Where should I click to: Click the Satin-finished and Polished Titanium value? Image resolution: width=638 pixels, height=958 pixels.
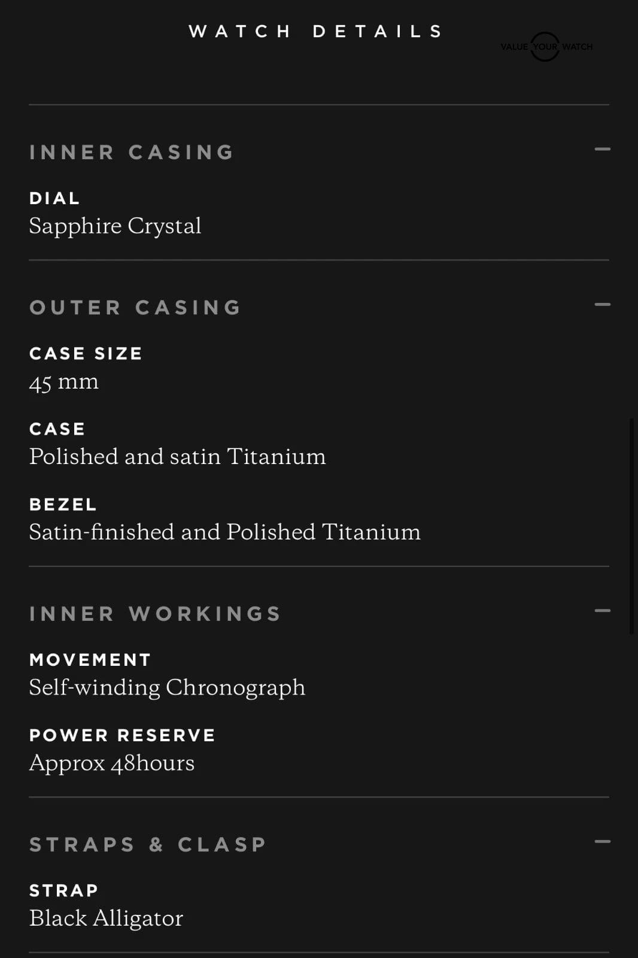pos(224,532)
